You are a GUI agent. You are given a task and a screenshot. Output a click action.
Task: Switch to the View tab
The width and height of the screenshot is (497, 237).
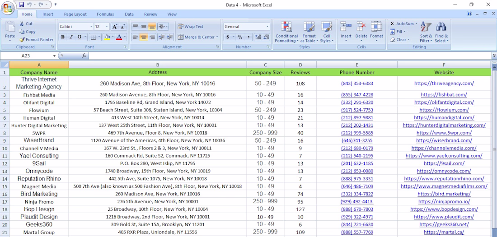pos(172,14)
